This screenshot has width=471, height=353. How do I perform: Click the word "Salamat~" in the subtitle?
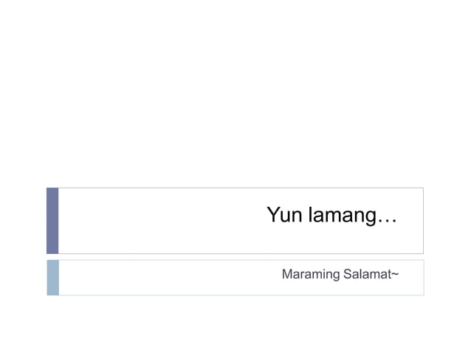point(371,274)
